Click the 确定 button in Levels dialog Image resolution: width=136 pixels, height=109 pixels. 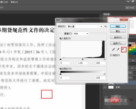(x=118, y=26)
